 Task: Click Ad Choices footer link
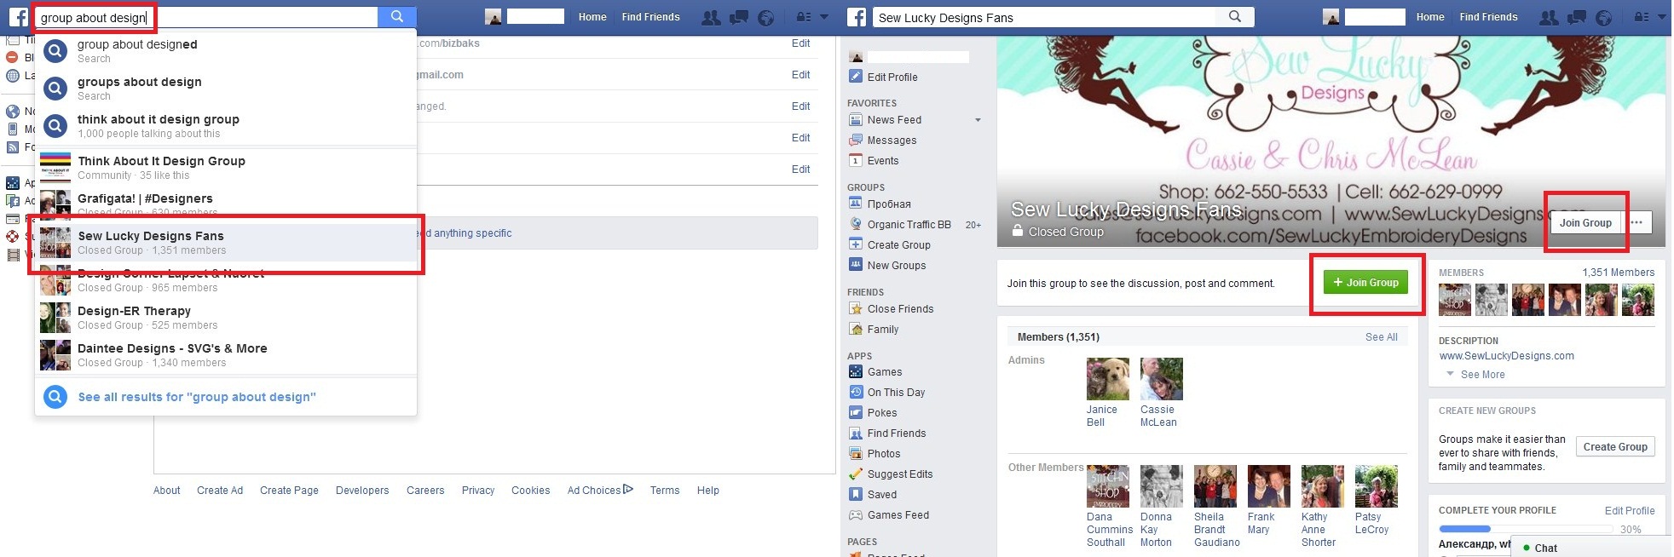coord(600,491)
